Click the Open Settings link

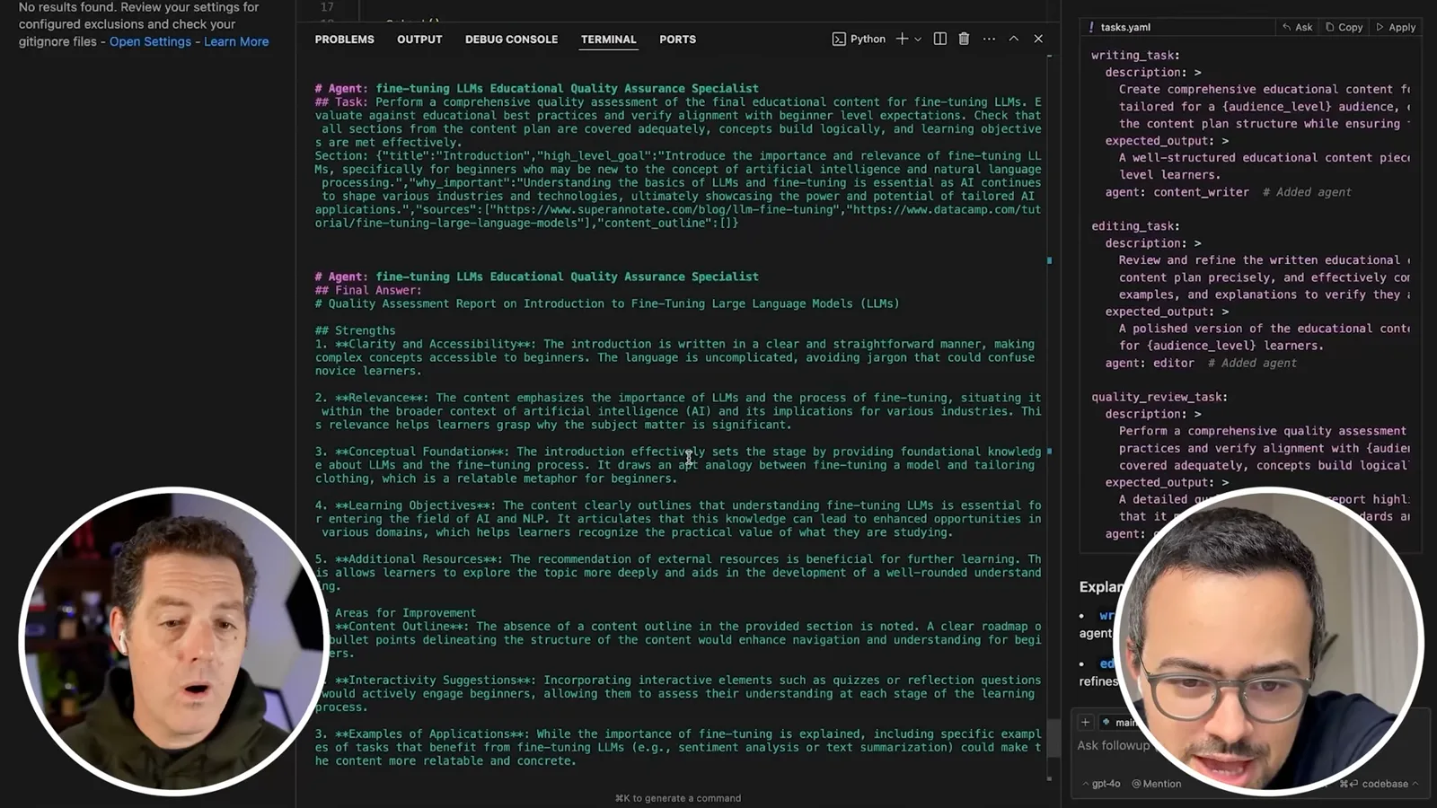tap(150, 41)
